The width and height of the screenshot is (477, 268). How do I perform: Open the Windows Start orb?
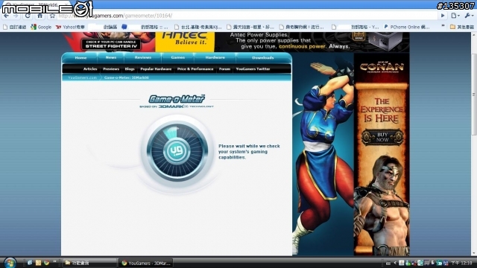10,263
